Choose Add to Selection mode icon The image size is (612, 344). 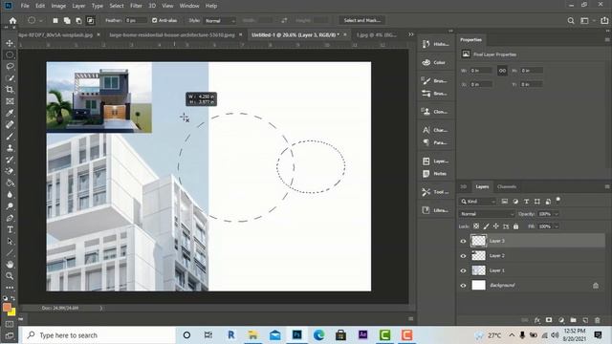tap(67, 21)
